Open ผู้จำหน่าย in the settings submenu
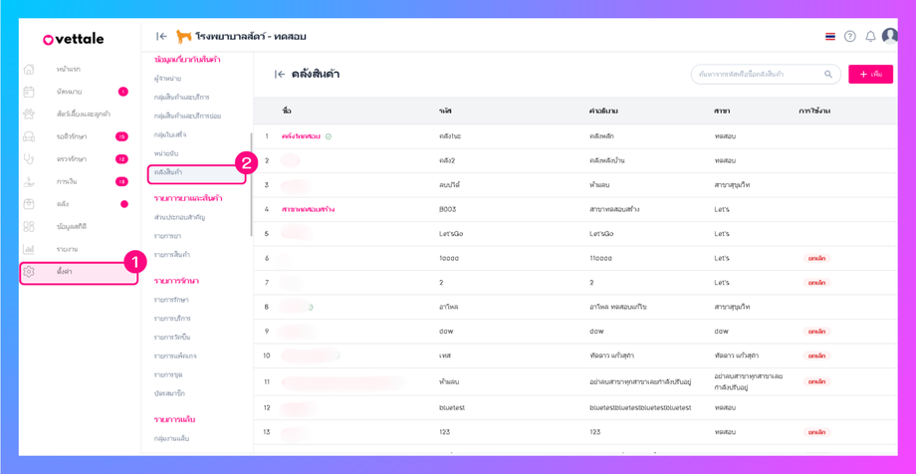The image size is (916, 474). tap(167, 79)
